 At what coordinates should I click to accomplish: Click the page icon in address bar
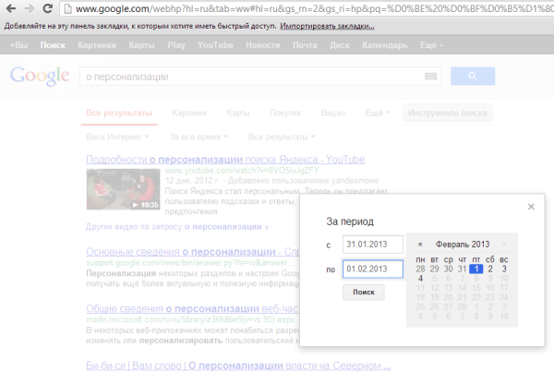coord(68,9)
